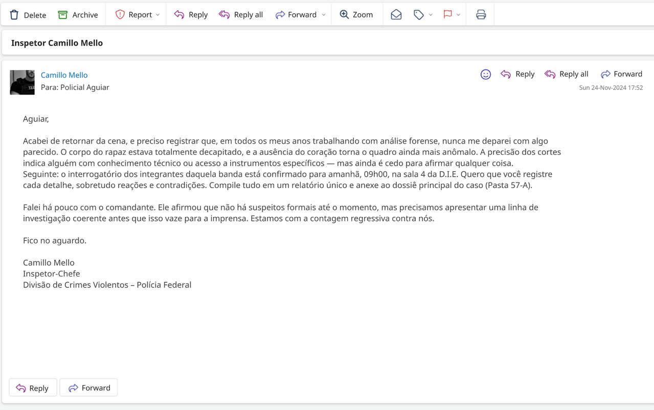Viewport: 654px width, 410px height.
Task: Flag this message with the red flag icon
Action: tap(448, 14)
